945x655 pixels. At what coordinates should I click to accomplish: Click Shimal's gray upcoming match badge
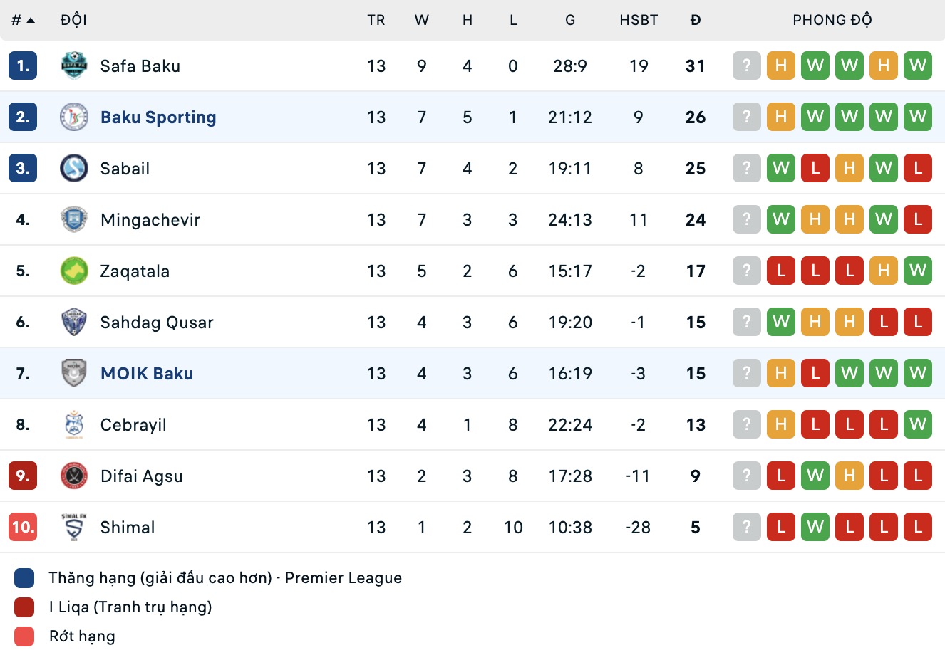tap(747, 528)
